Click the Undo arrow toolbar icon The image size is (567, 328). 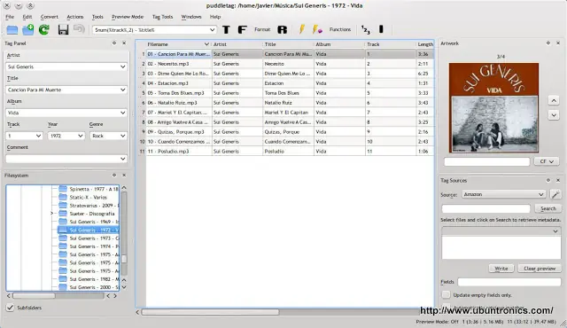coord(79,29)
